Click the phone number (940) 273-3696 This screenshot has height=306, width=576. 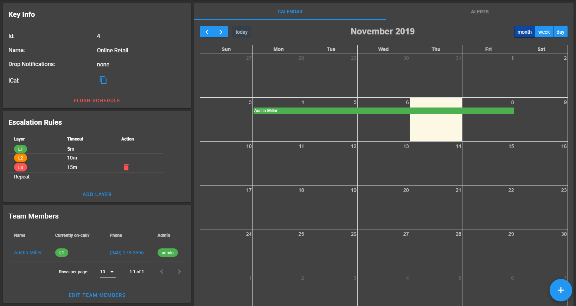pos(127,253)
